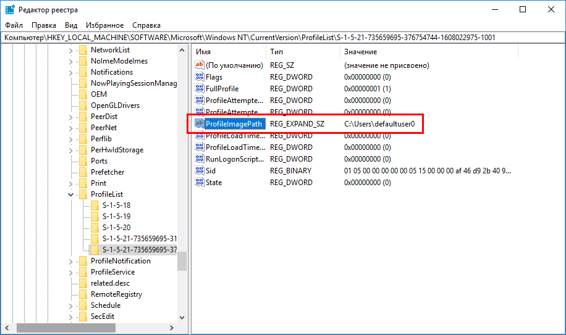This screenshot has width=566, height=335.
Task: Click the Flags DWORD value icon
Action: [200, 77]
